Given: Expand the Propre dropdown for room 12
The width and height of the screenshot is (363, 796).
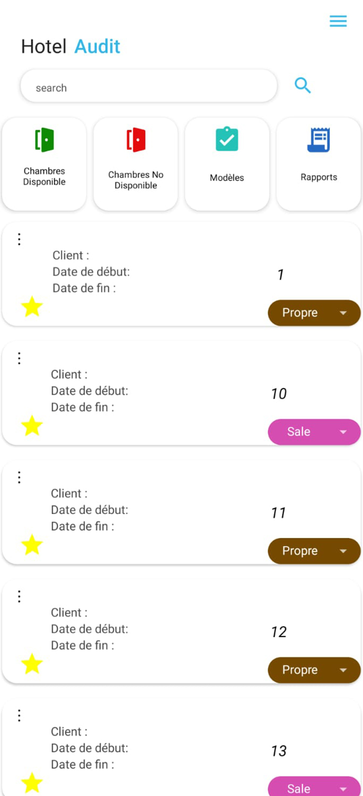Looking at the screenshot, I should [x=314, y=670].
